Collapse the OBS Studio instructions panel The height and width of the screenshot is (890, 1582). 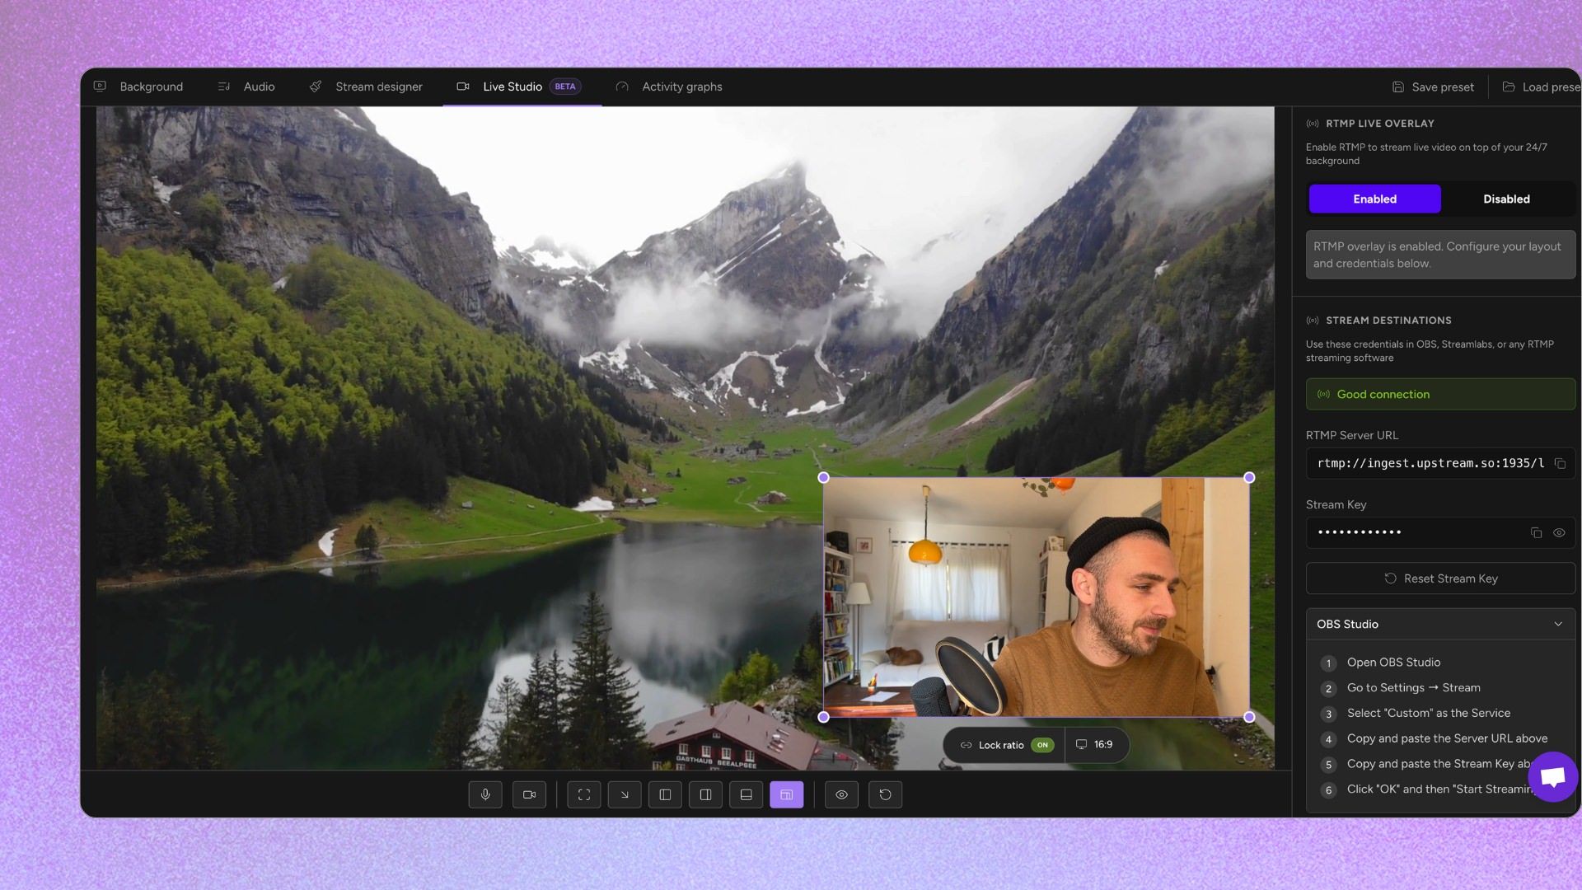click(1557, 624)
